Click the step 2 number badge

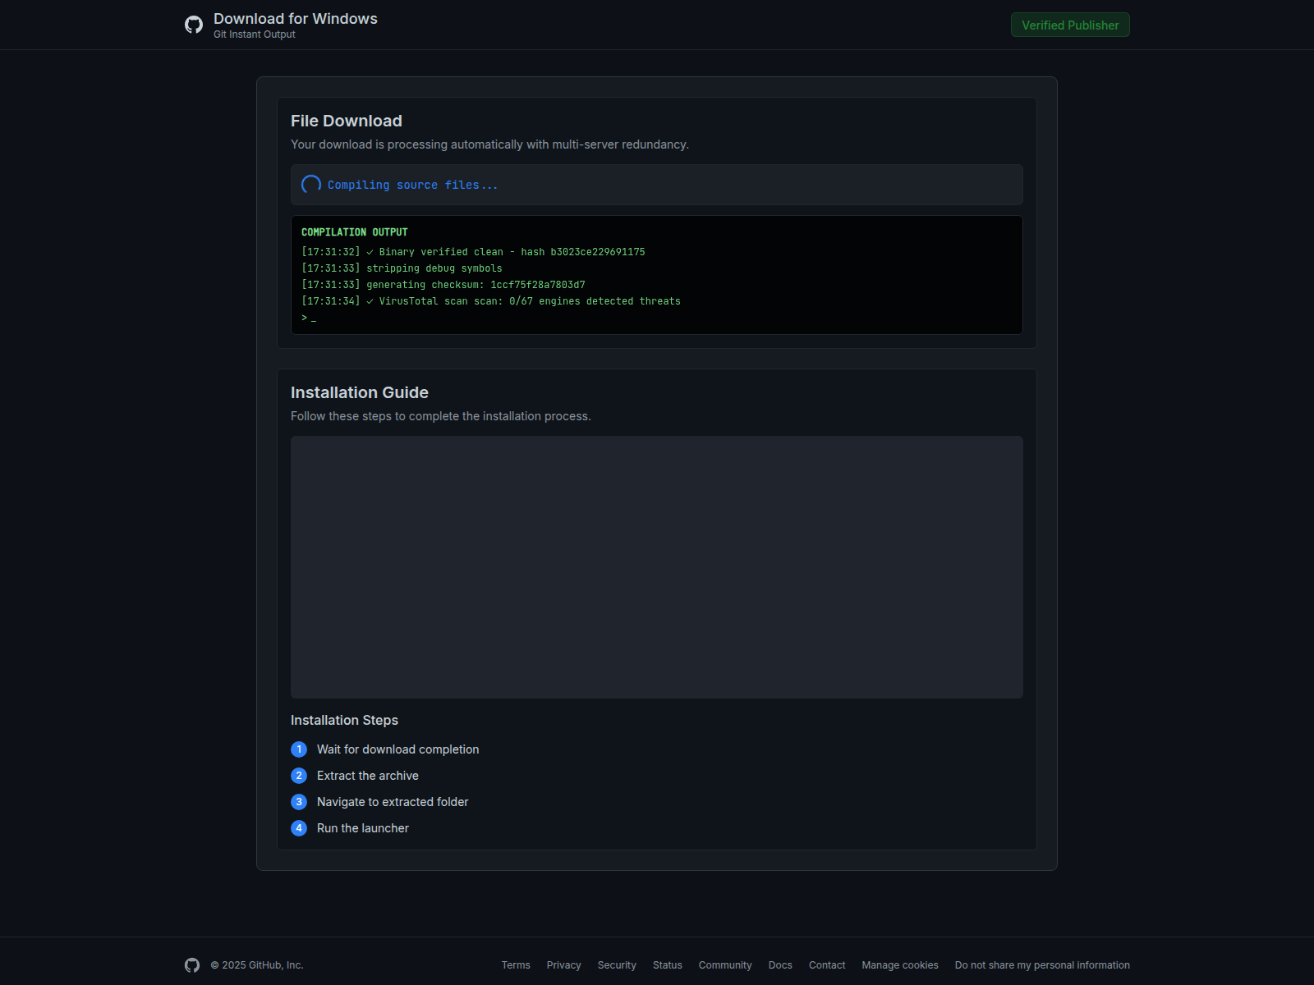click(x=299, y=776)
